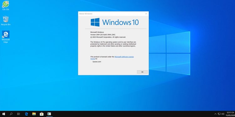235x117 pixels.
Task: Click the 2020 Microsoft Corporation copyright line
Action: pos(108,37)
